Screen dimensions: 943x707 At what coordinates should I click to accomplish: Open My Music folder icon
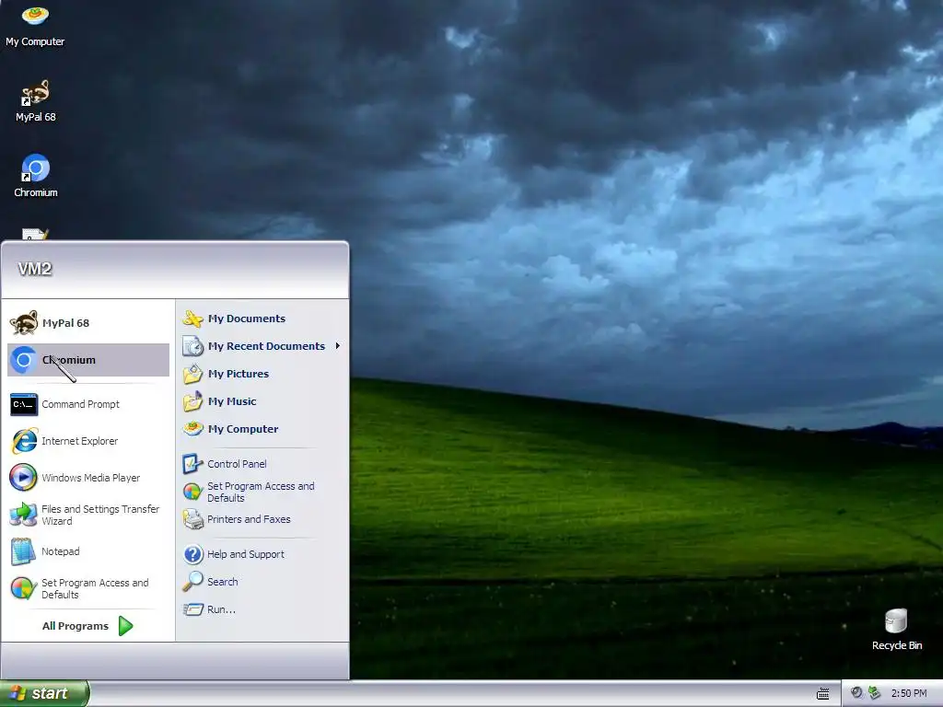point(193,401)
